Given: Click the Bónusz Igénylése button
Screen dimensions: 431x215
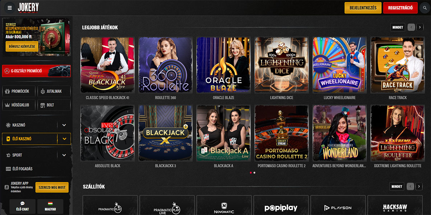Looking at the screenshot, I should (x=22, y=46).
